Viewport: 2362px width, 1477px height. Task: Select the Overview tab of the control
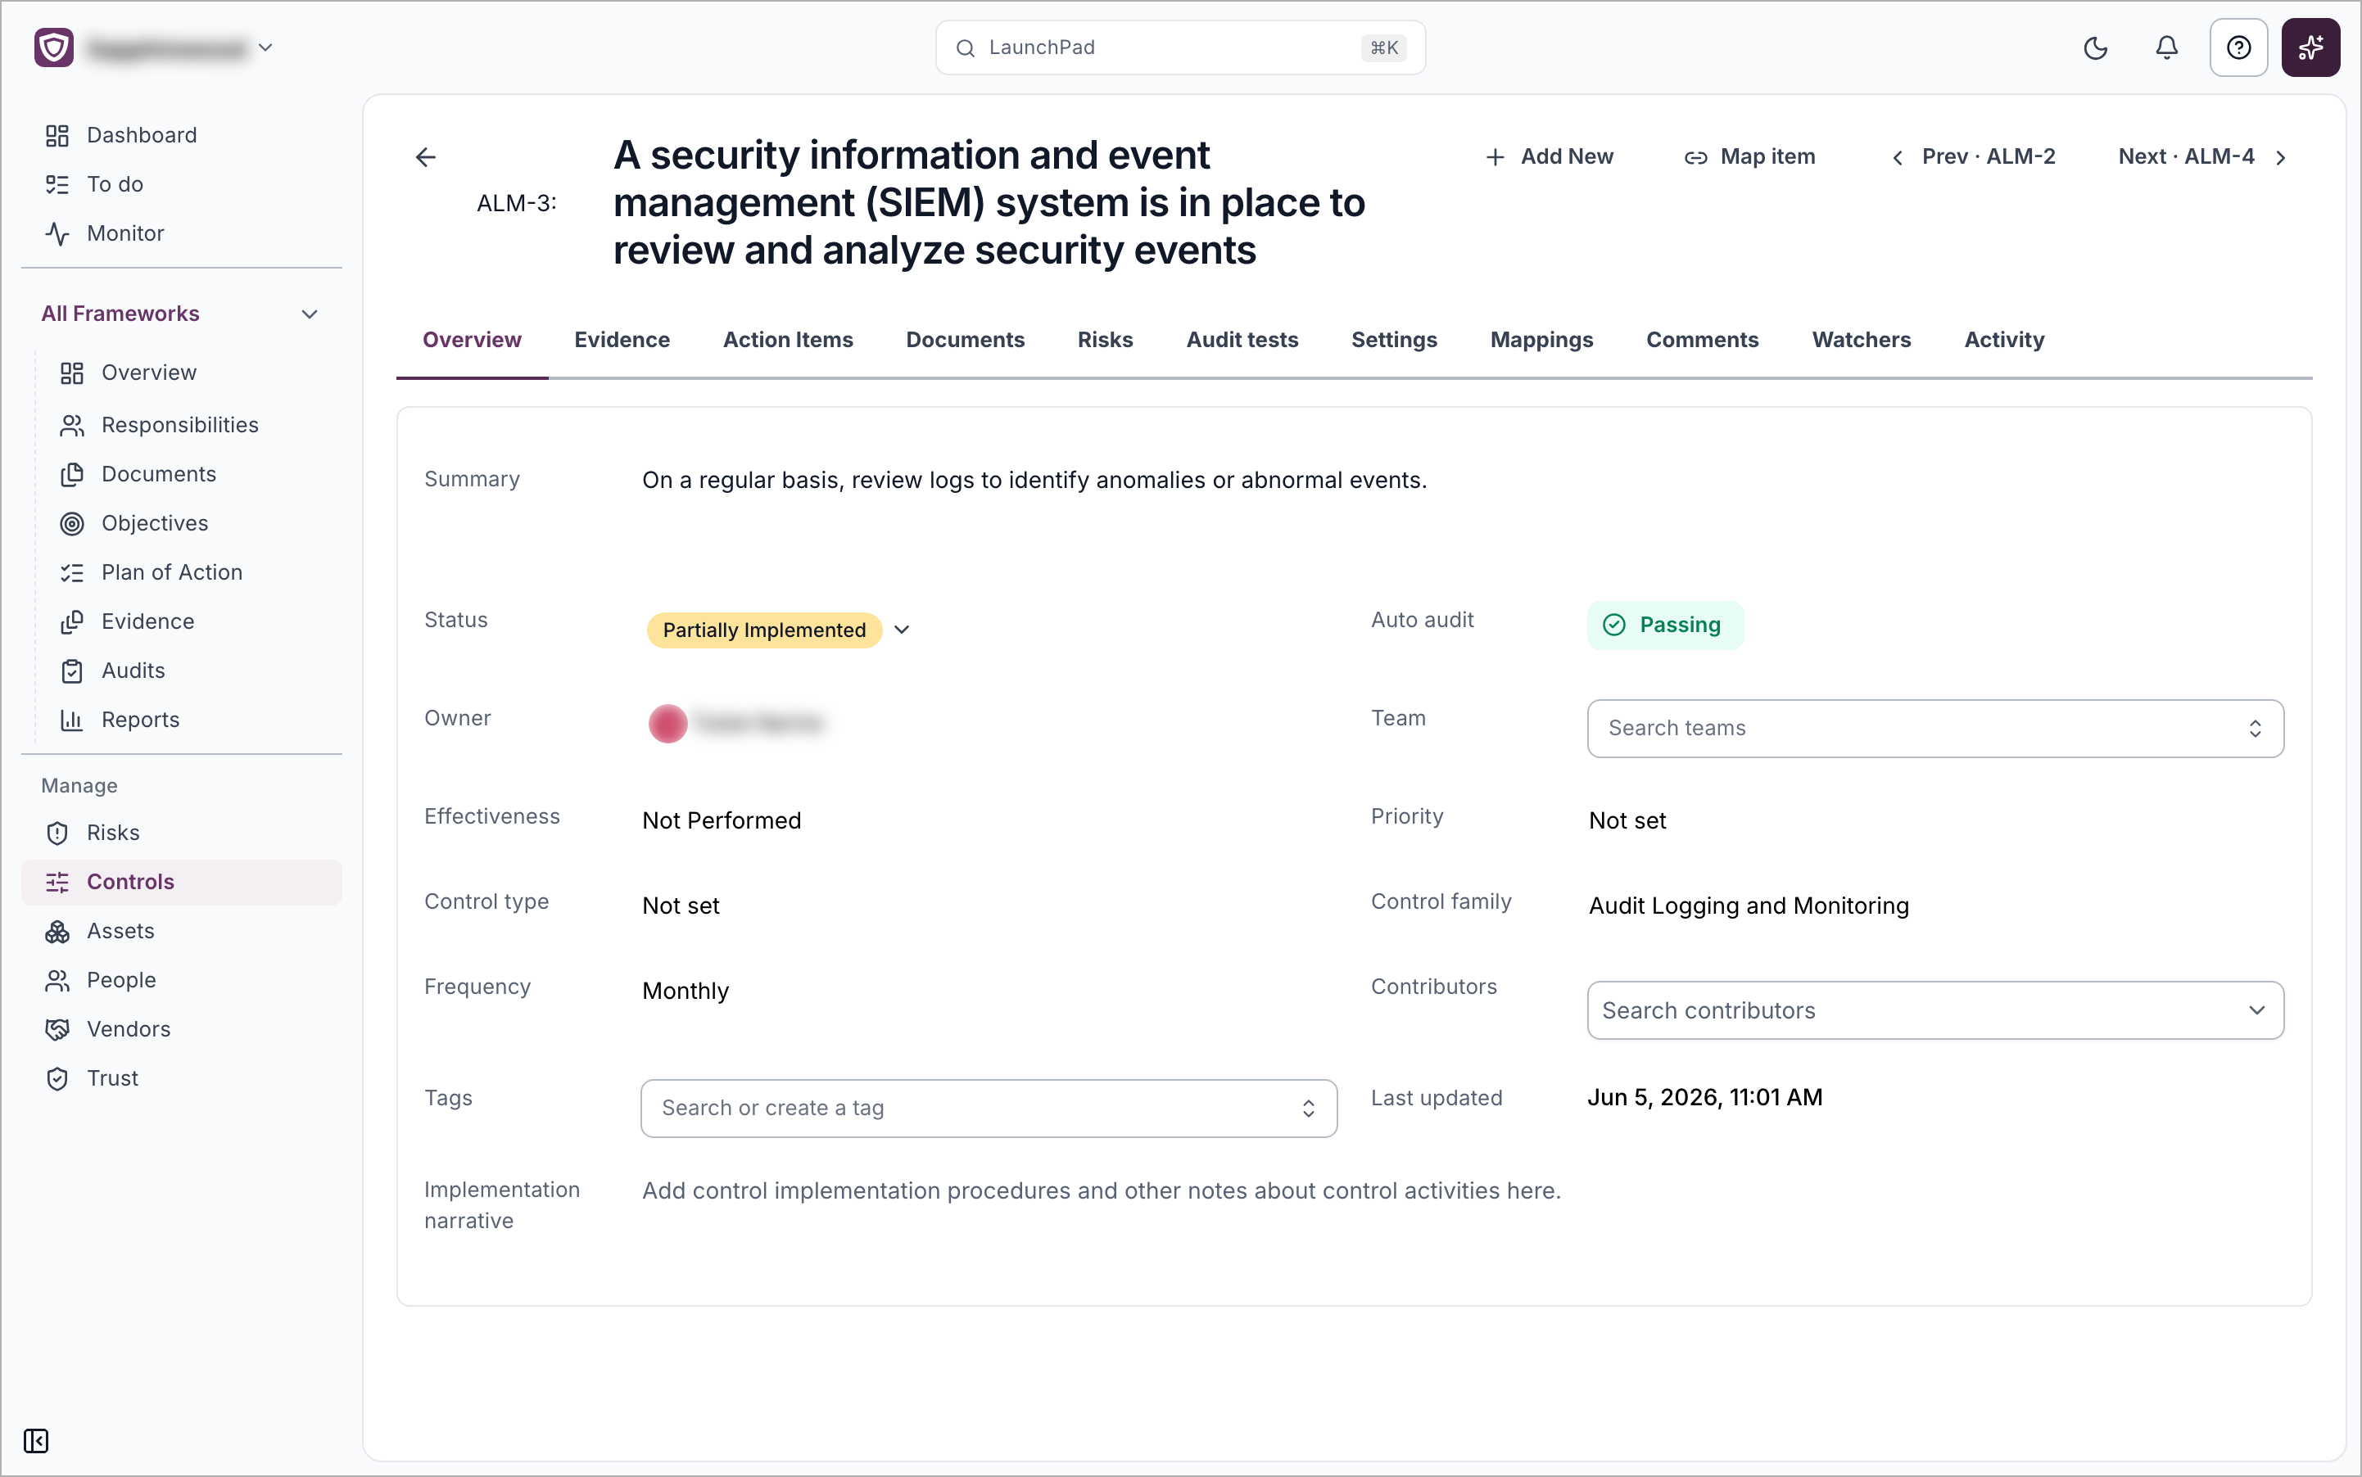[x=472, y=340]
